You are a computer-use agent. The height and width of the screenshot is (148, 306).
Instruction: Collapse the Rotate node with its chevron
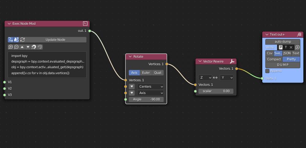tap(130, 57)
